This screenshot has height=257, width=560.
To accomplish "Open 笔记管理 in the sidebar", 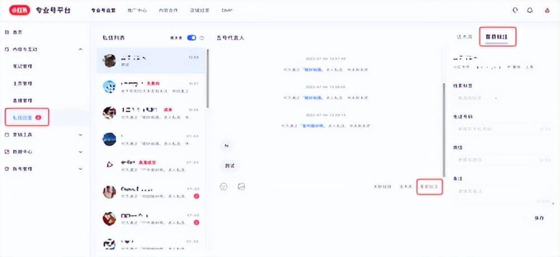I will point(22,66).
